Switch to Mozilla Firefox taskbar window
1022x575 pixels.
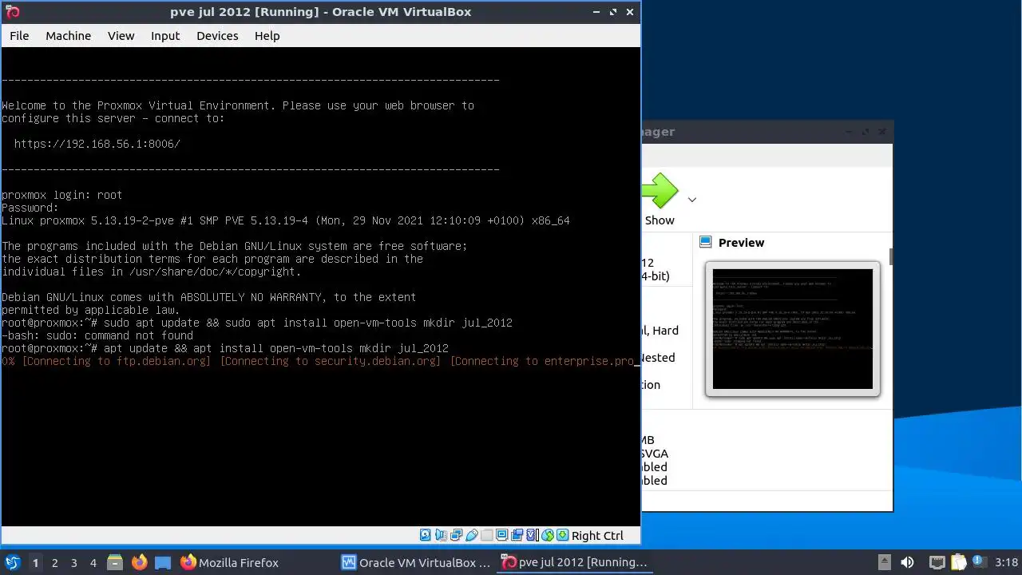[230, 562]
